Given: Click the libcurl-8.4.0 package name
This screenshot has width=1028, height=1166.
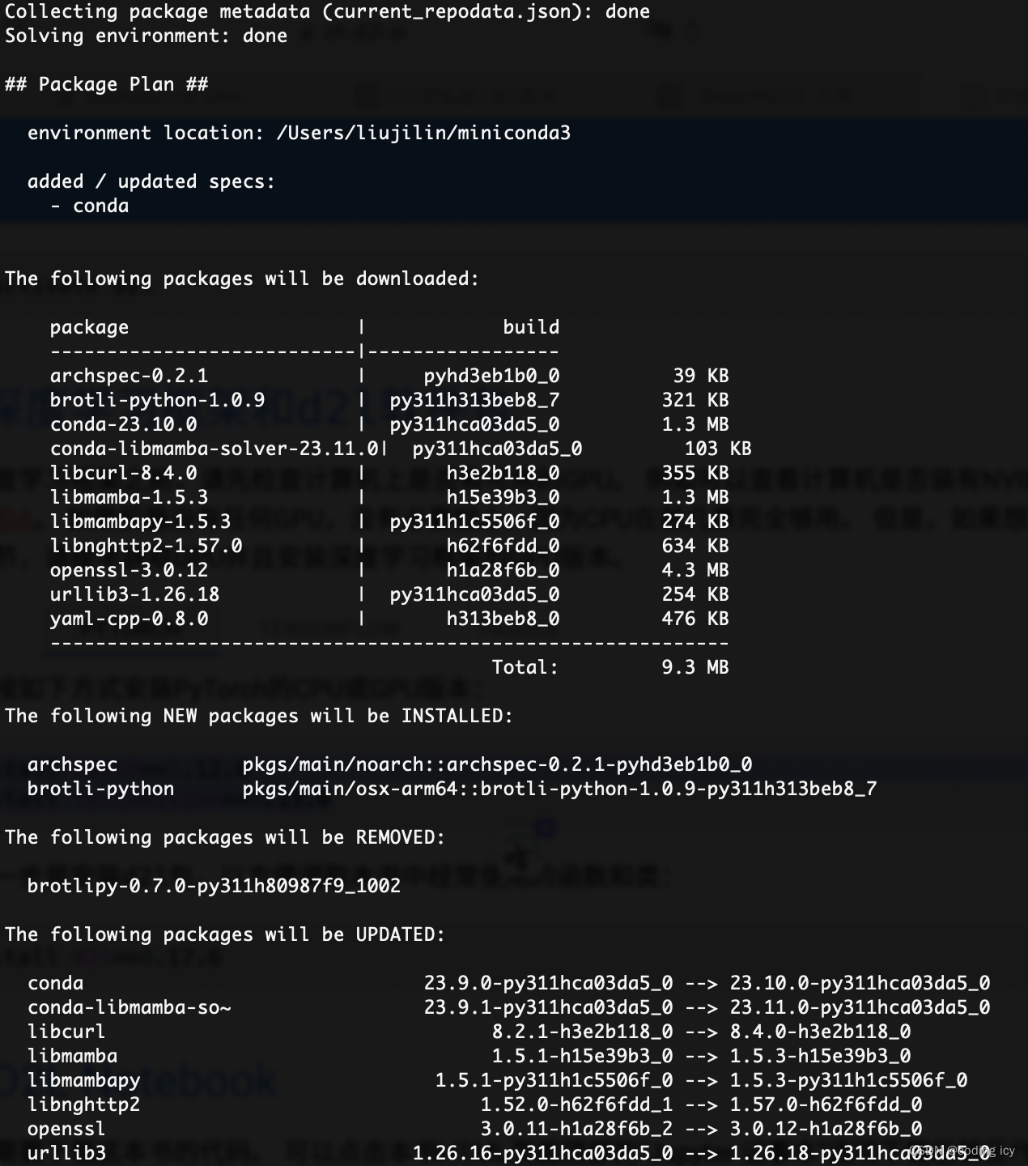Looking at the screenshot, I should pos(123,474).
